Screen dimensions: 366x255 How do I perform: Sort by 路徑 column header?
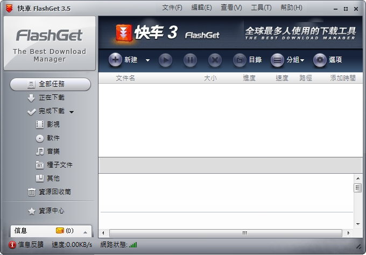[x=306, y=78]
